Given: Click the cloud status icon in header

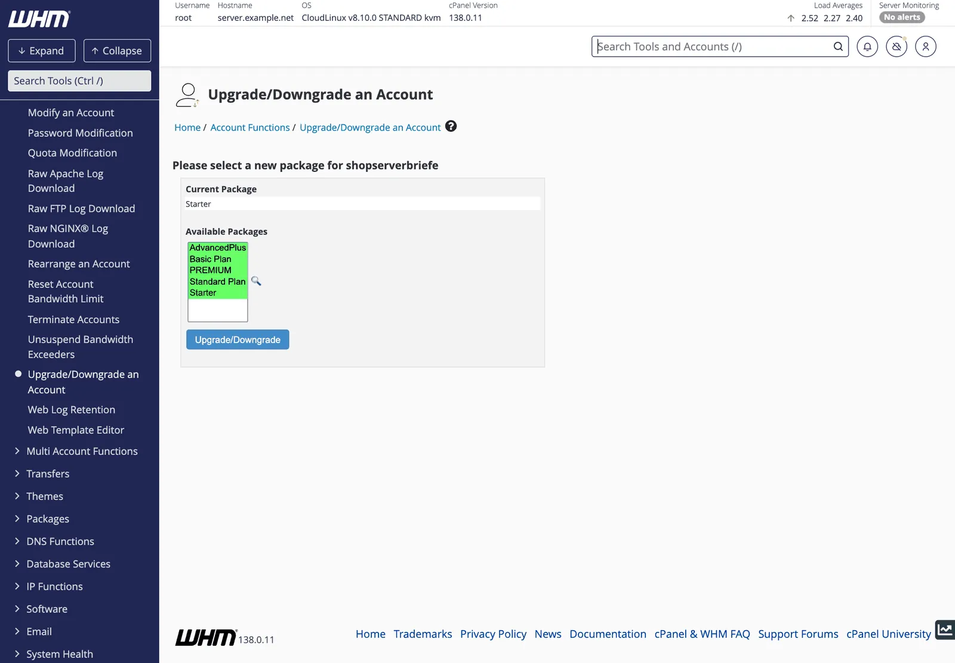Looking at the screenshot, I should pos(897,47).
